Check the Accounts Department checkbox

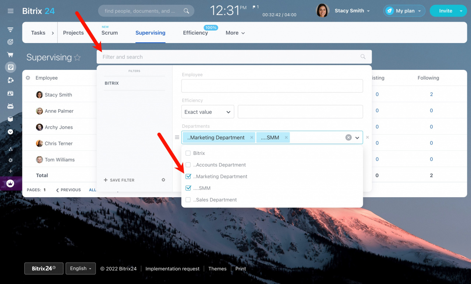[x=188, y=165]
